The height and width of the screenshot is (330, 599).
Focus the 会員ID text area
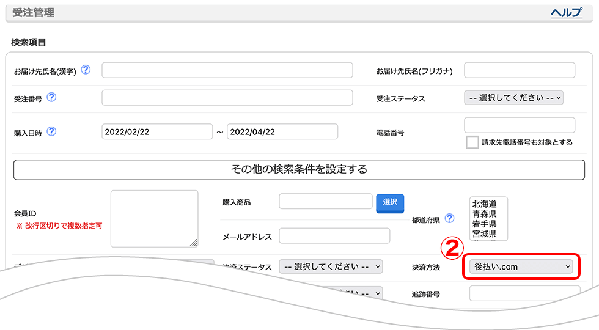coord(154,219)
